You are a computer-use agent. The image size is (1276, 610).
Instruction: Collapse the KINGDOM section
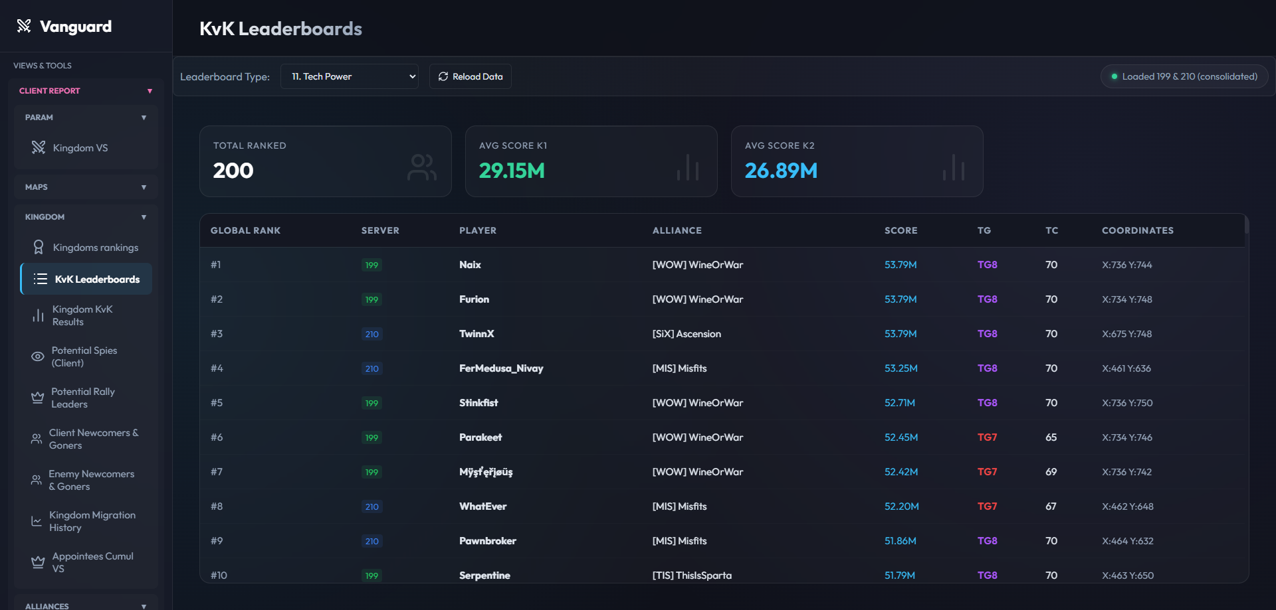pos(144,217)
